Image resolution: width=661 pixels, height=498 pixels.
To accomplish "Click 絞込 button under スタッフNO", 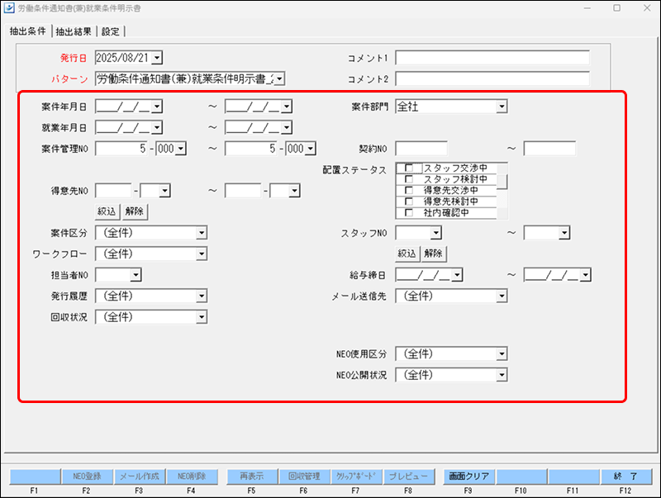I will click(407, 254).
